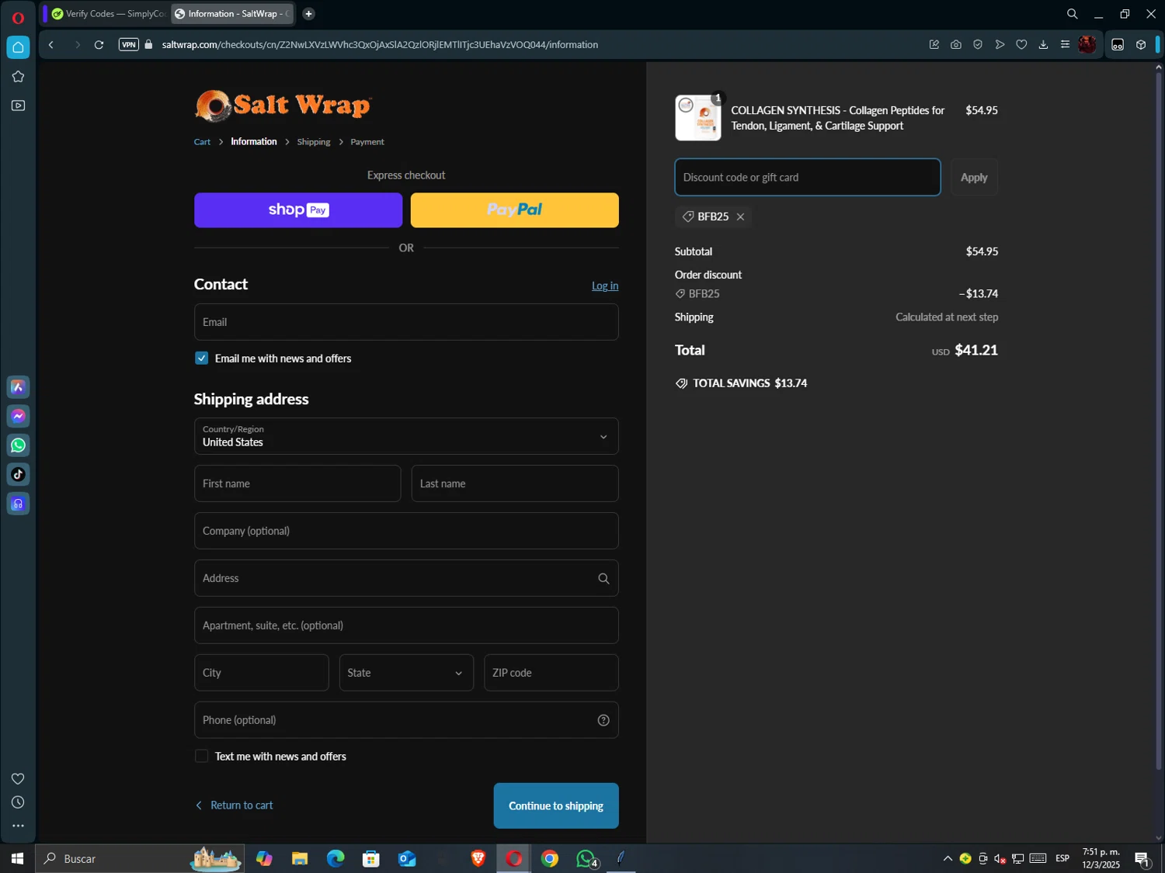The width and height of the screenshot is (1165, 873).
Task: Select the Information breadcrumb step
Action: click(x=254, y=142)
